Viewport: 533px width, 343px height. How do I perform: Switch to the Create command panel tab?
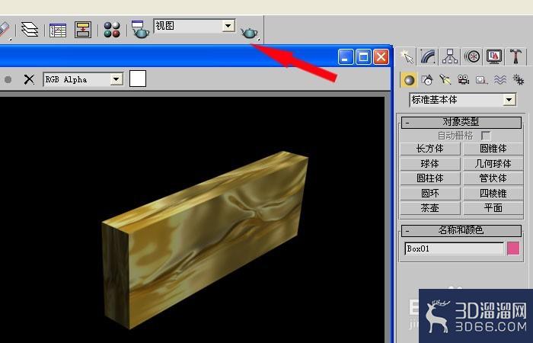coord(407,56)
